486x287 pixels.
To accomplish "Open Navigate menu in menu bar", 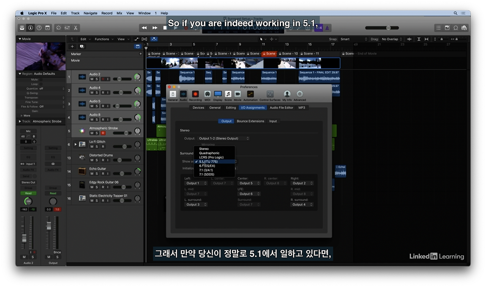I will point(90,13).
